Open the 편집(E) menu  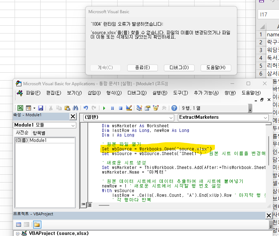click(54, 93)
